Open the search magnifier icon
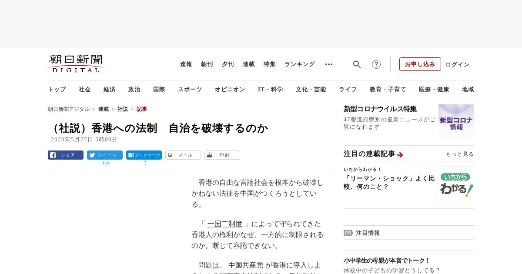This screenshot has width=522, height=274. click(357, 64)
